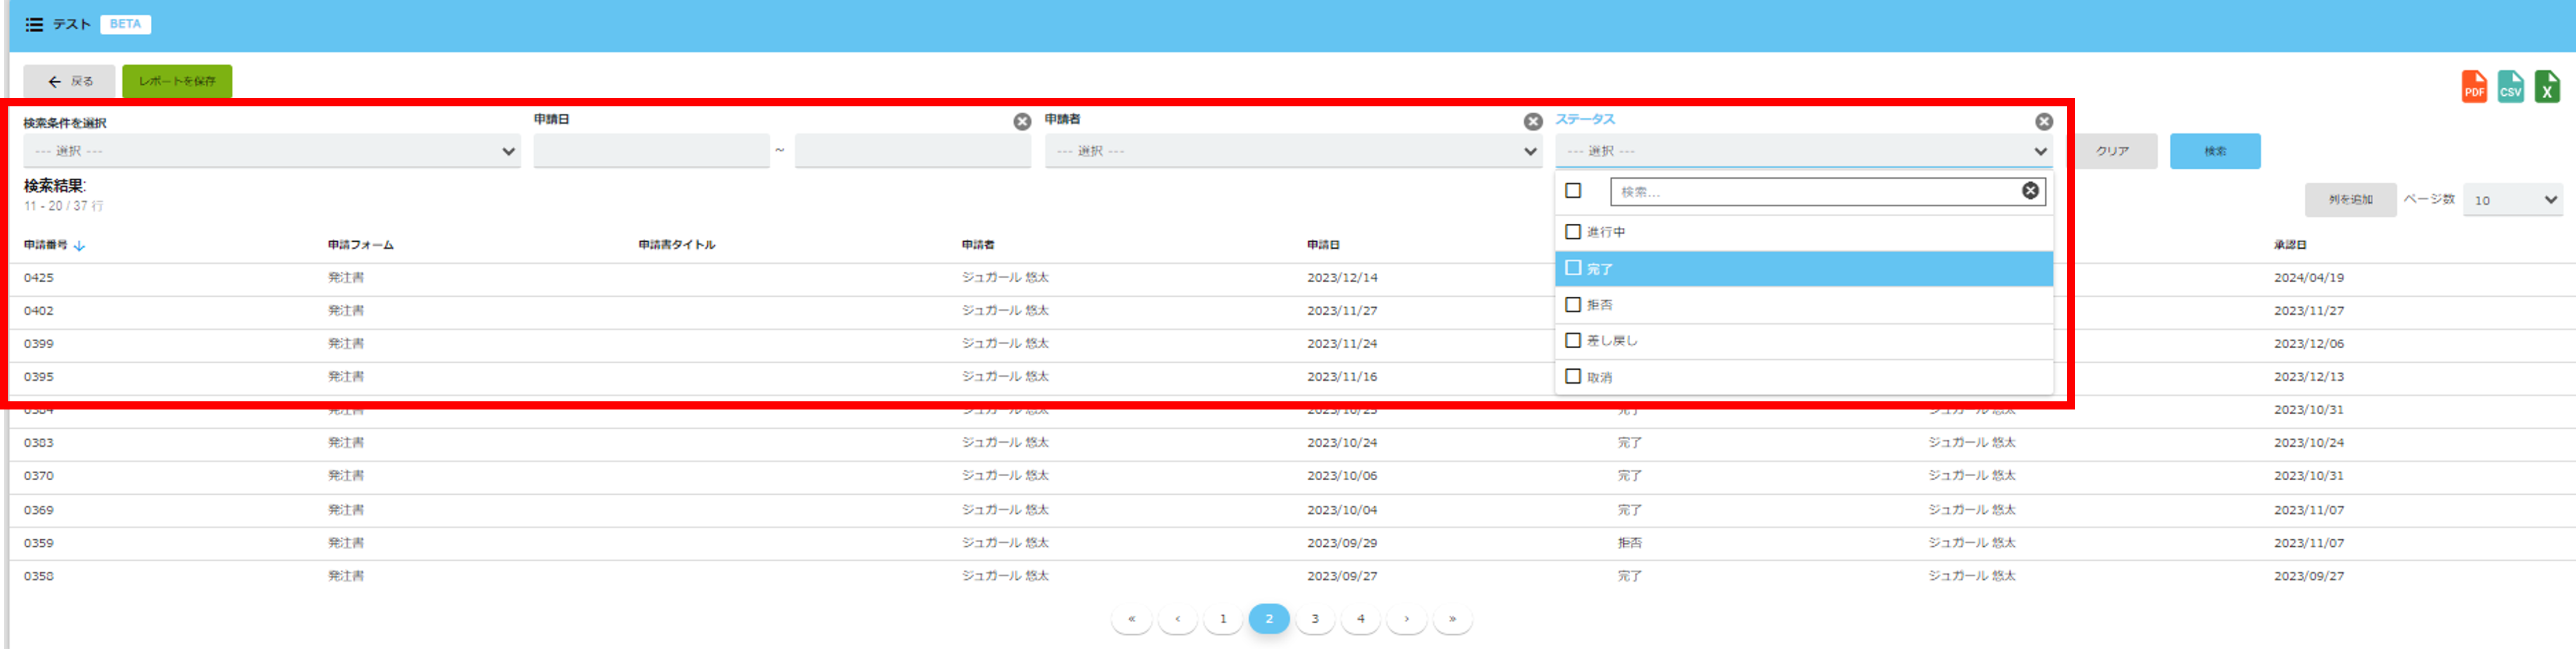Check the 進行中 status option
The height and width of the screenshot is (649, 2576).
[1573, 232]
